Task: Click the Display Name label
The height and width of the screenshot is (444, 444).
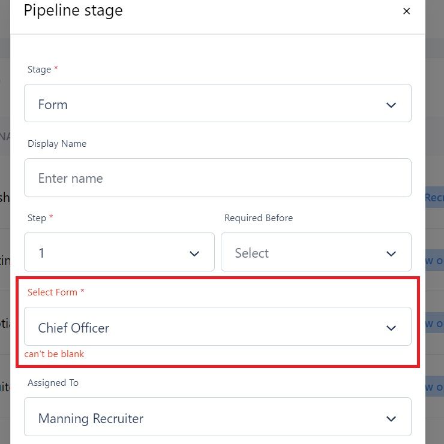Action: [57, 144]
